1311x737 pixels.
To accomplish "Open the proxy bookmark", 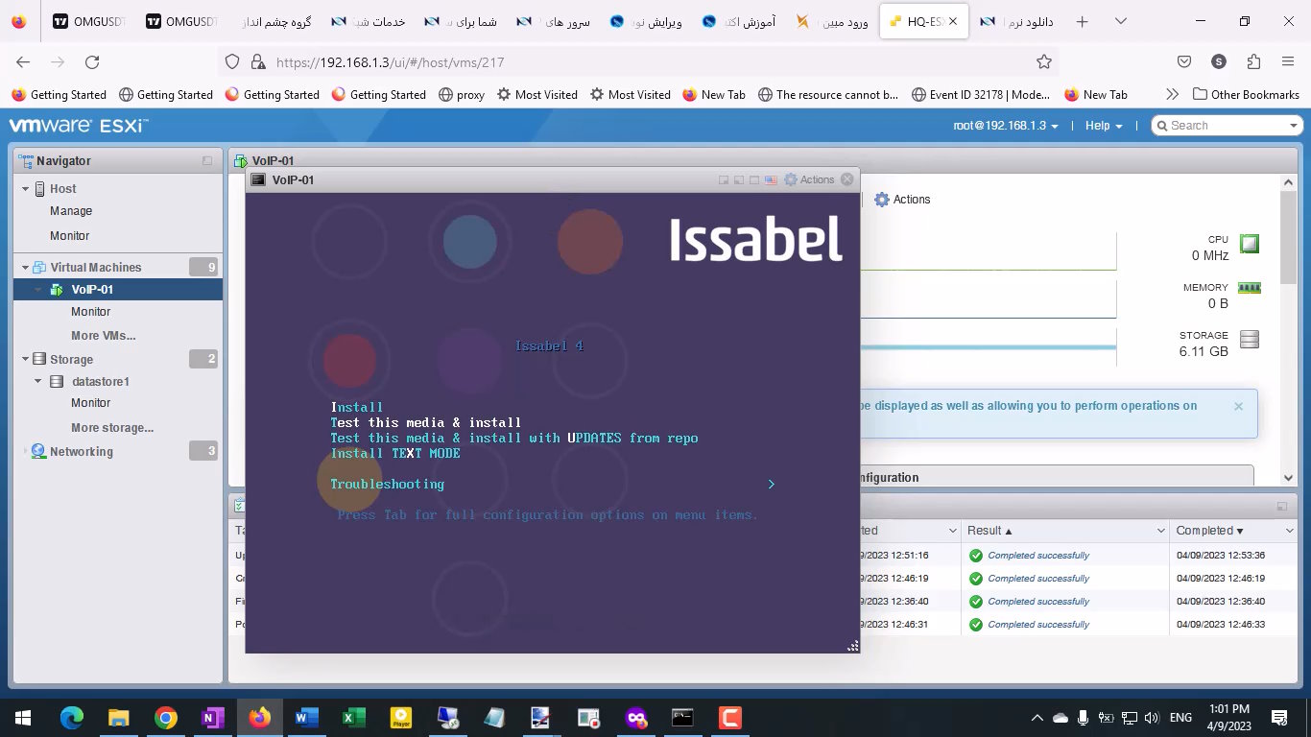I will pyautogui.click(x=462, y=94).
